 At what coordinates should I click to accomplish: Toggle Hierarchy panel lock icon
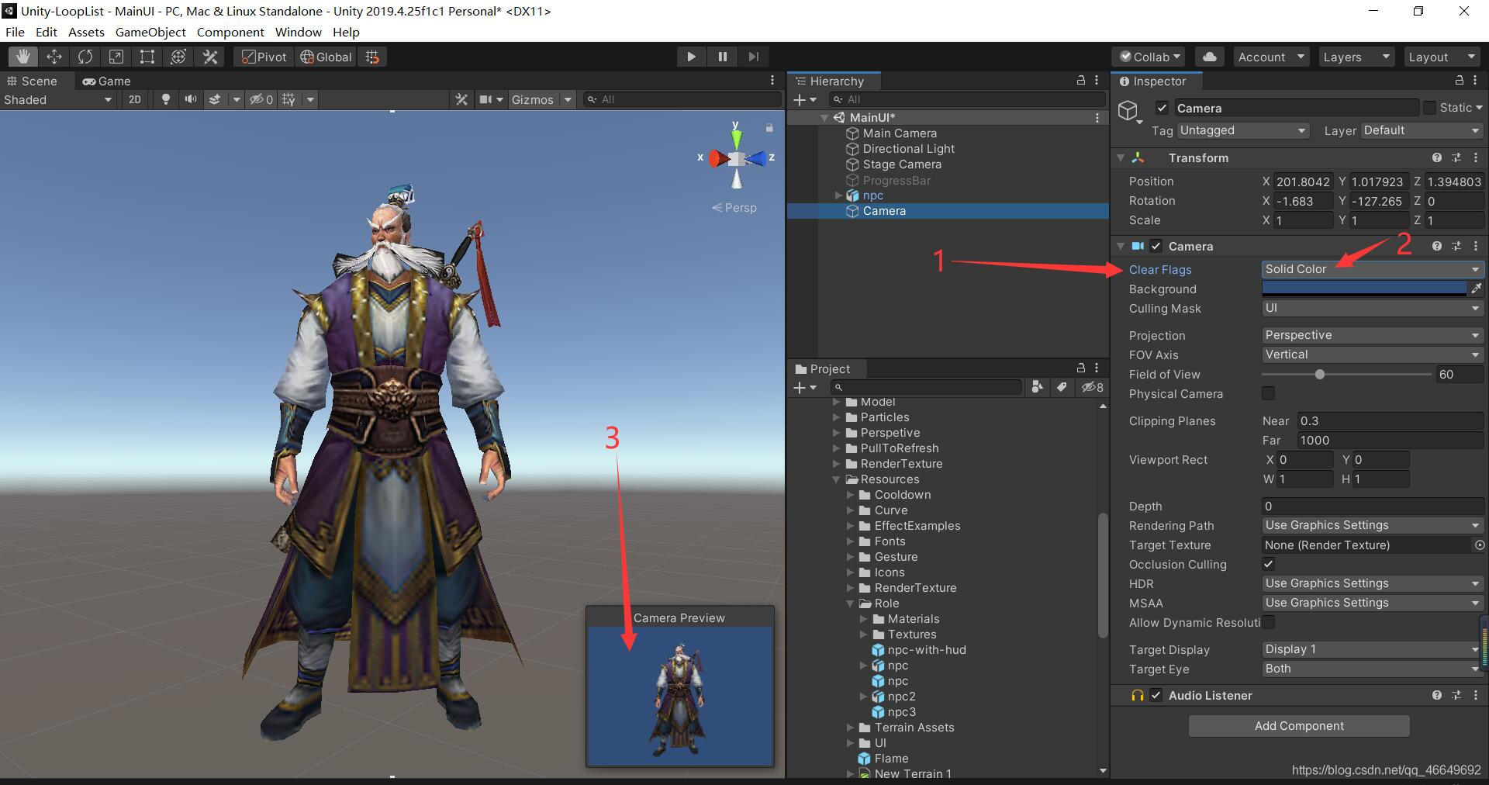click(1080, 81)
